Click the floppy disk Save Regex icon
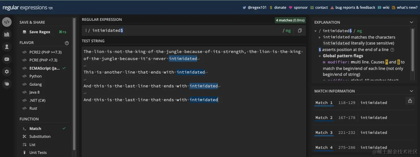Image resolution: width=420 pixels, height=157 pixels. [x=25, y=32]
